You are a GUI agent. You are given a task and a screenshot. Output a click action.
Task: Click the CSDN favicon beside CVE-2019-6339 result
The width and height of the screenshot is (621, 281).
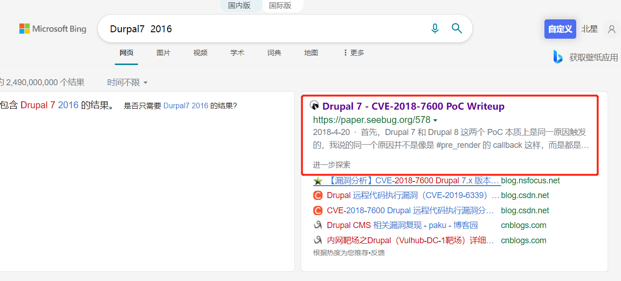point(317,195)
